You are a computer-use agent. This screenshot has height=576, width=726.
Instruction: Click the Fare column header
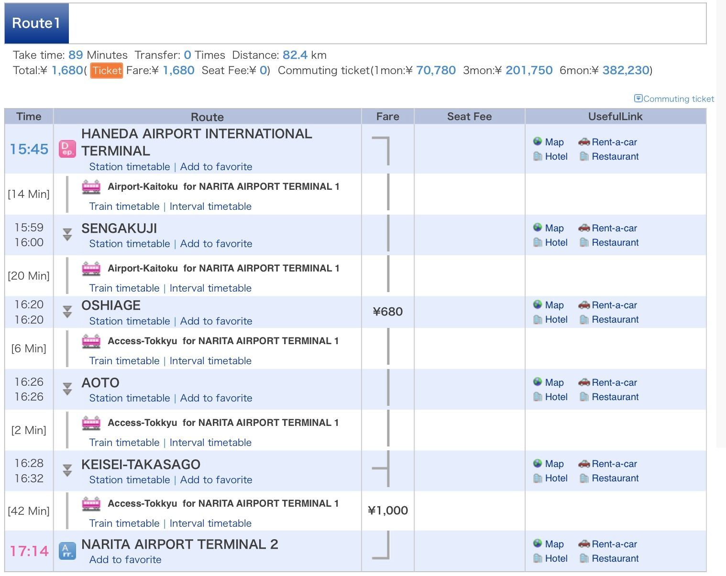(x=387, y=117)
